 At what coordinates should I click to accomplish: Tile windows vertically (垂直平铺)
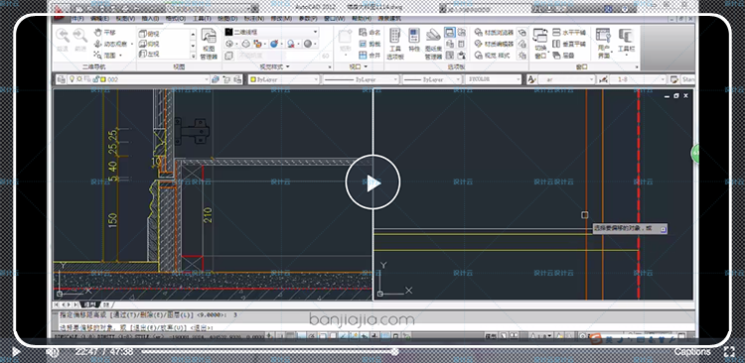coord(569,44)
